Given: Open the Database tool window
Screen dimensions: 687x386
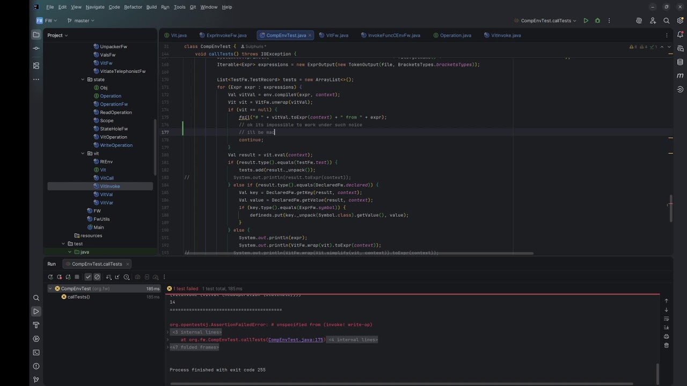Looking at the screenshot, I should point(680,62).
